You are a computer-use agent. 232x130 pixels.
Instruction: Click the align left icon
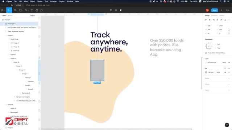click(206, 20)
